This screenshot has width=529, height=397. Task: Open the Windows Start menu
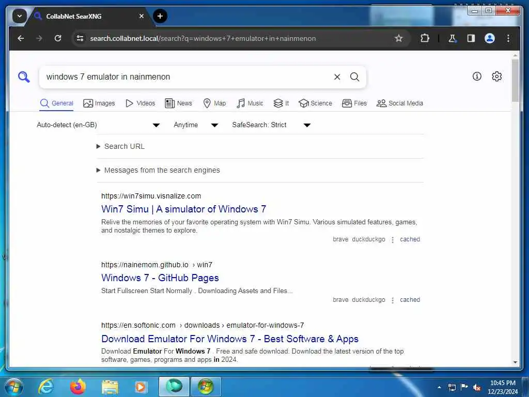point(13,387)
